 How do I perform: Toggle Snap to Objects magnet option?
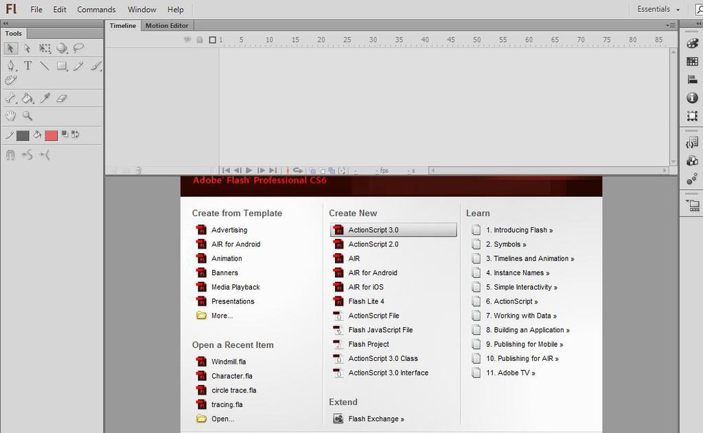click(11, 154)
